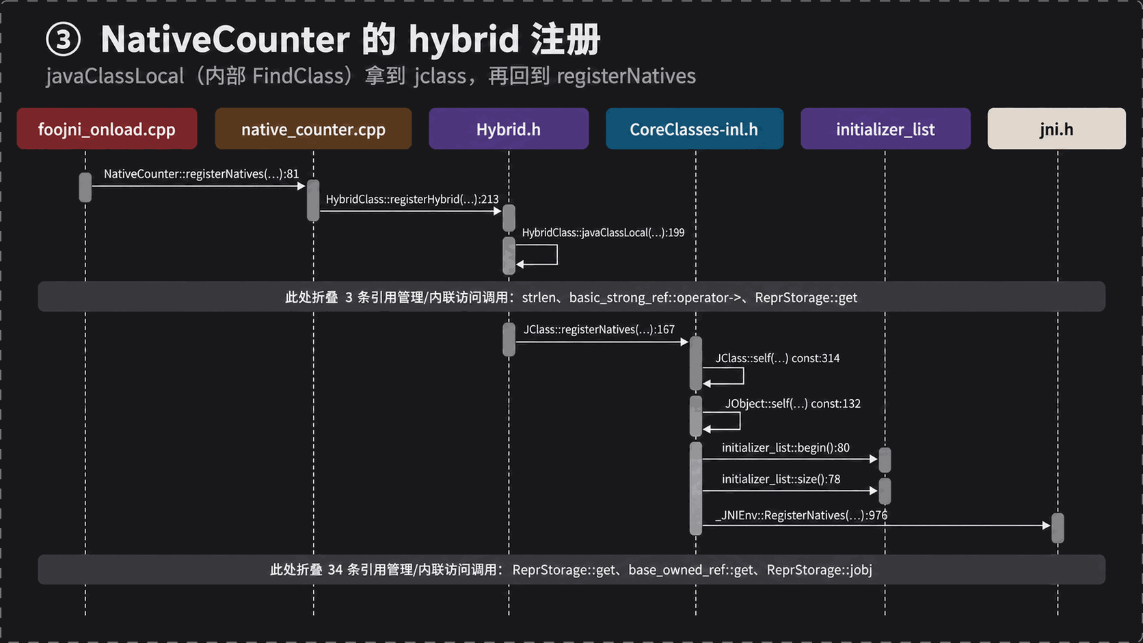
Task: Click initializer_list::size():78 call label
Action: 781,479
